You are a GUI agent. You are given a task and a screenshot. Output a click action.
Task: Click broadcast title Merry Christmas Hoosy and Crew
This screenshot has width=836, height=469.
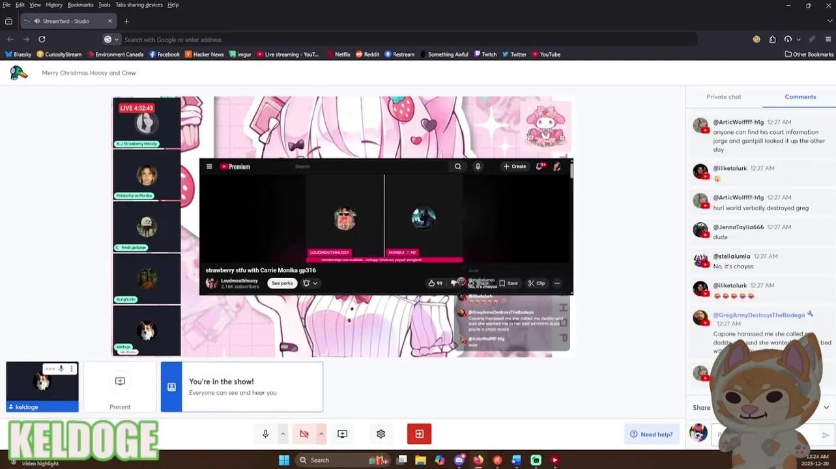tap(89, 73)
